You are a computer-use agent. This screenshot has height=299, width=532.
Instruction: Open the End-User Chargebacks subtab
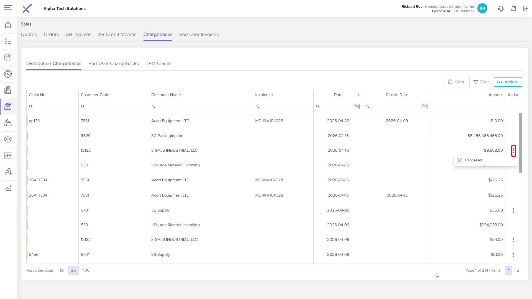(114, 64)
